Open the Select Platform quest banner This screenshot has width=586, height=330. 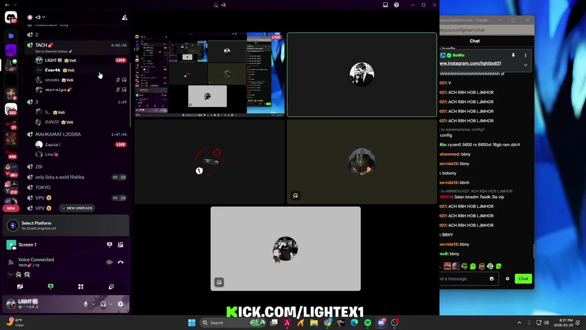65,225
